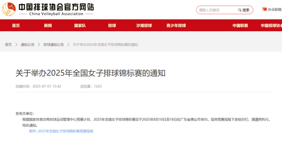Click the search magnifier icon

[x=240, y=10]
